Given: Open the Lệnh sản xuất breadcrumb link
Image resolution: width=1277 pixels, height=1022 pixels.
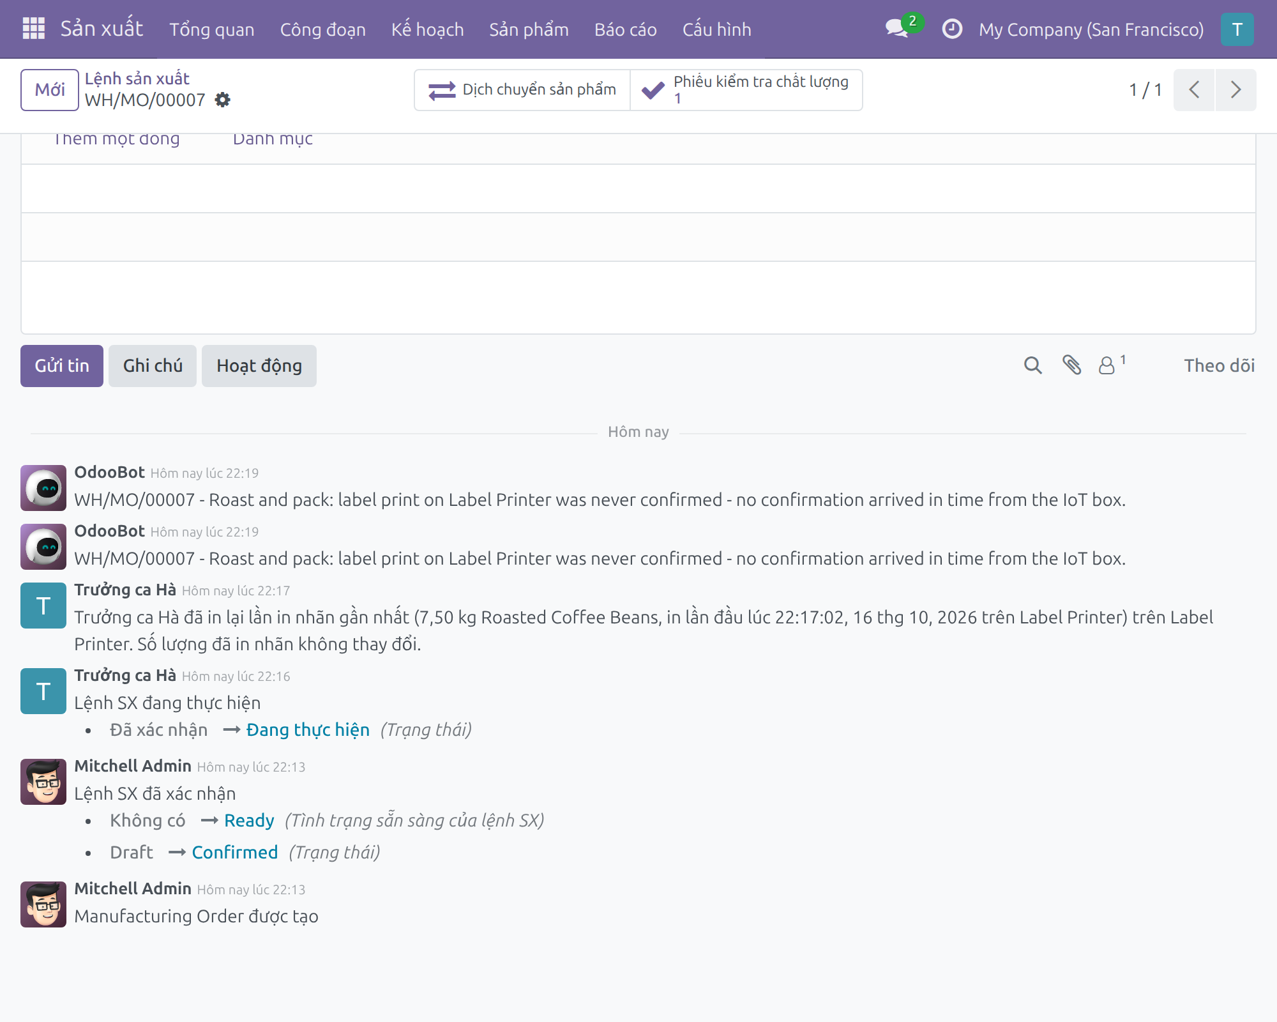Looking at the screenshot, I should [137, 79].
